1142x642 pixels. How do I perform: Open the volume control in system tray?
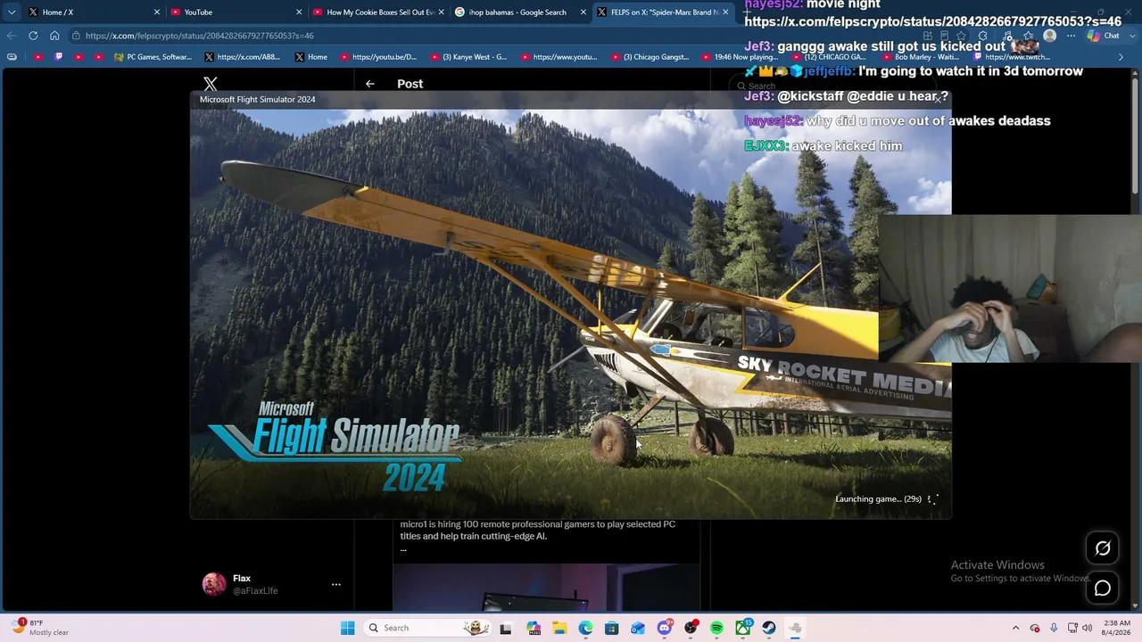1087,628
